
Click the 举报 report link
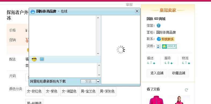tap(129, 5)
